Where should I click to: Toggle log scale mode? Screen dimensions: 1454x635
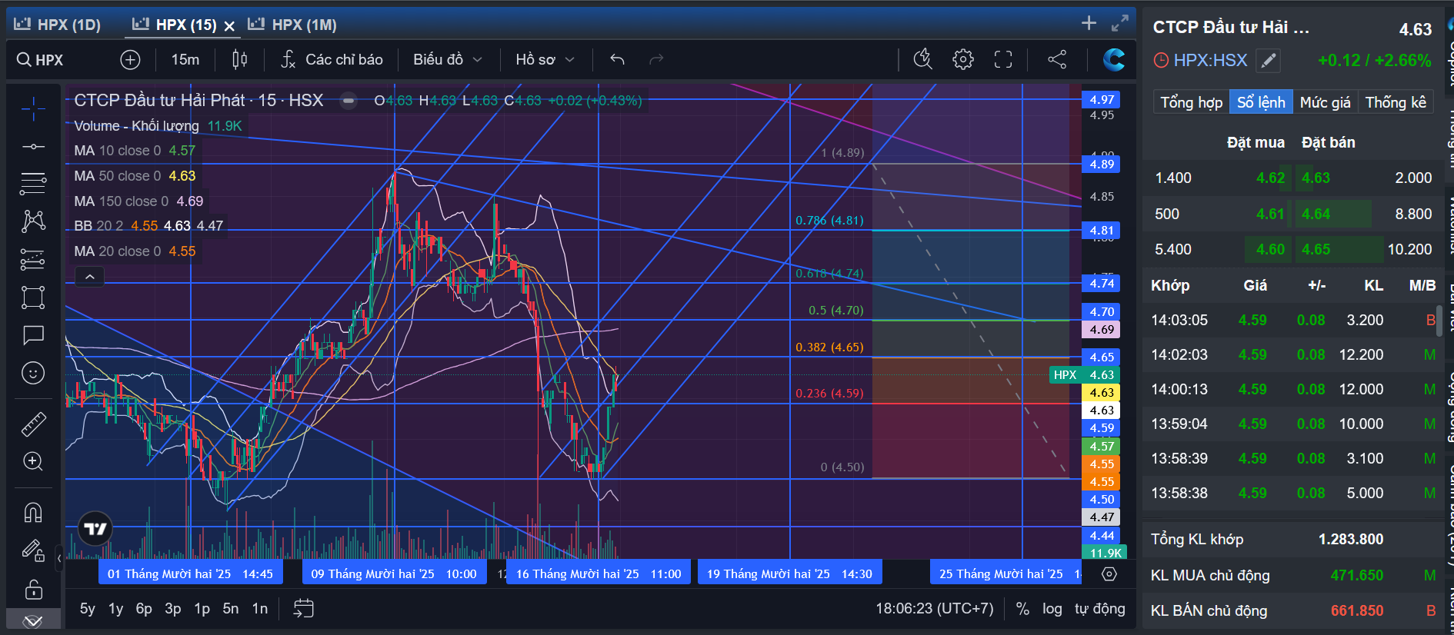click(x=1052, y=609)
